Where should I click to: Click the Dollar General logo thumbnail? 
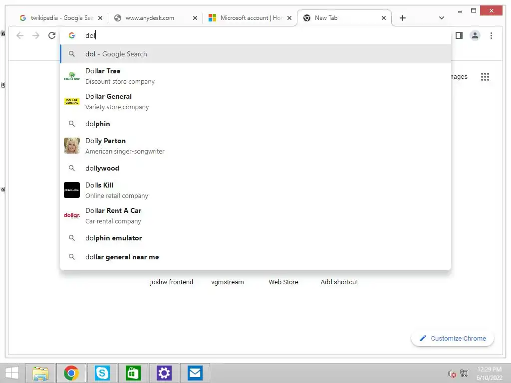72,102
